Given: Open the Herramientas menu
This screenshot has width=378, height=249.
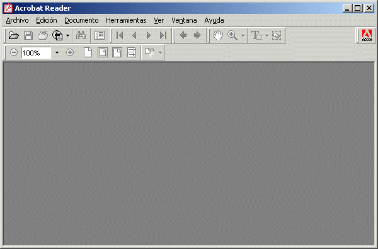Looking at the screenshot, I should coord(126,21).
